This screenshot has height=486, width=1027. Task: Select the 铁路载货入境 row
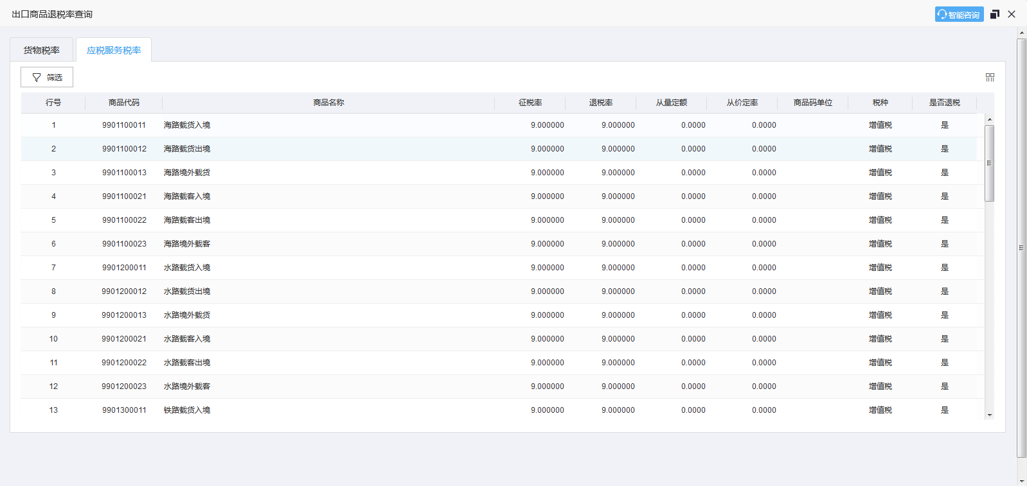point(187,410)
